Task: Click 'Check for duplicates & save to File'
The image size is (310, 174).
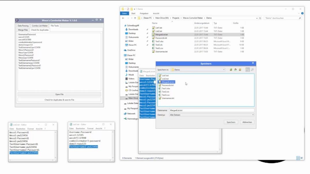Action: [59, 100]
